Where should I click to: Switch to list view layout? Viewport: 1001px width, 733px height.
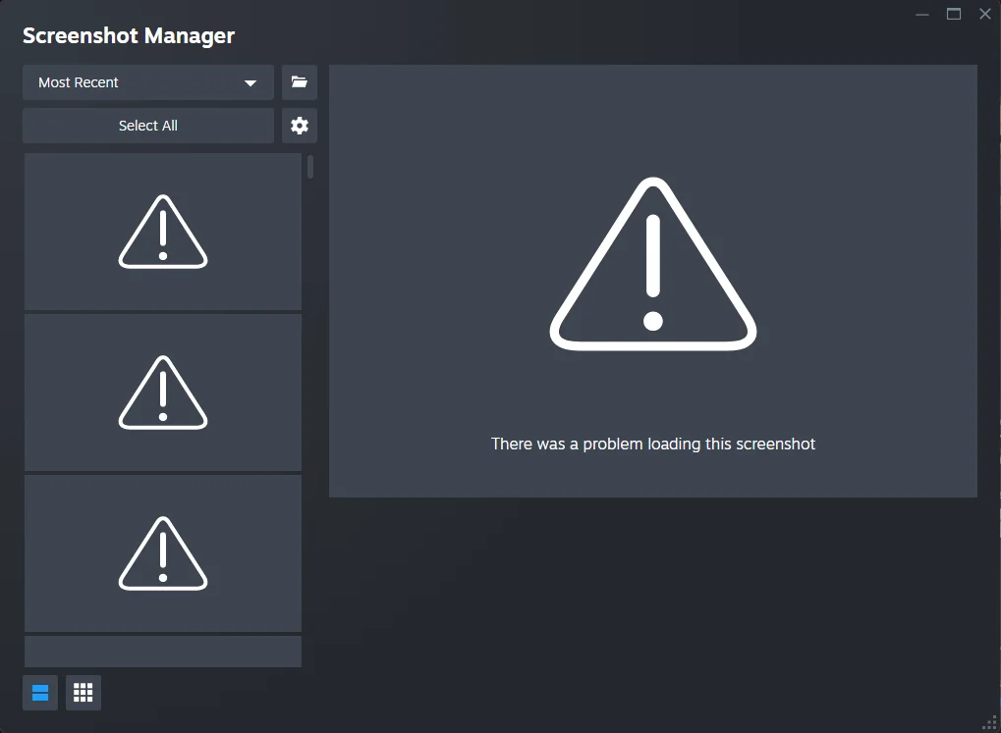click(x=40, y=693)
